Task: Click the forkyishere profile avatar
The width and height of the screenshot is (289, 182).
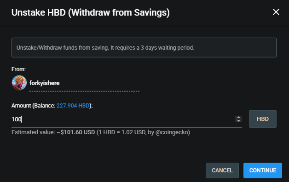Action: coord(19,83)
